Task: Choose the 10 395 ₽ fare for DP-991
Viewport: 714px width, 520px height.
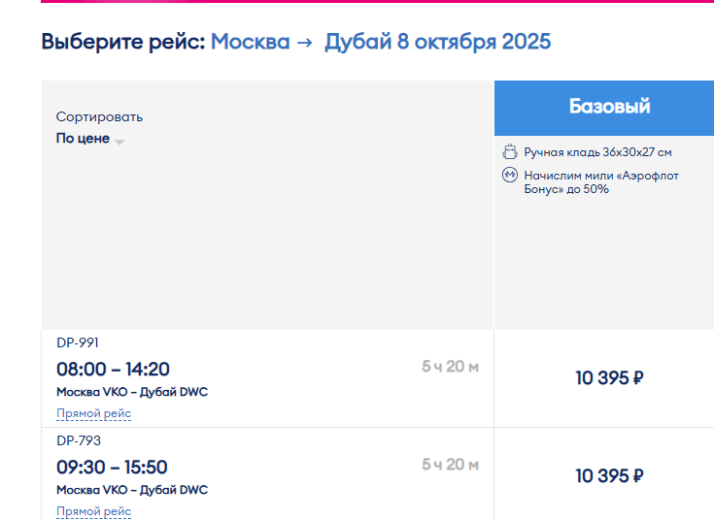Action: (609, 378)
